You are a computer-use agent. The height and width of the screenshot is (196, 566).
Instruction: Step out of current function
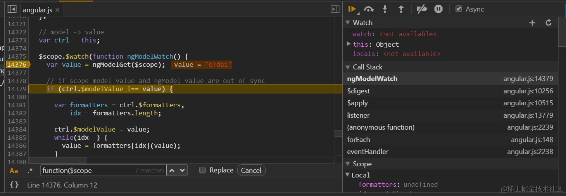(x=401, y=9)
